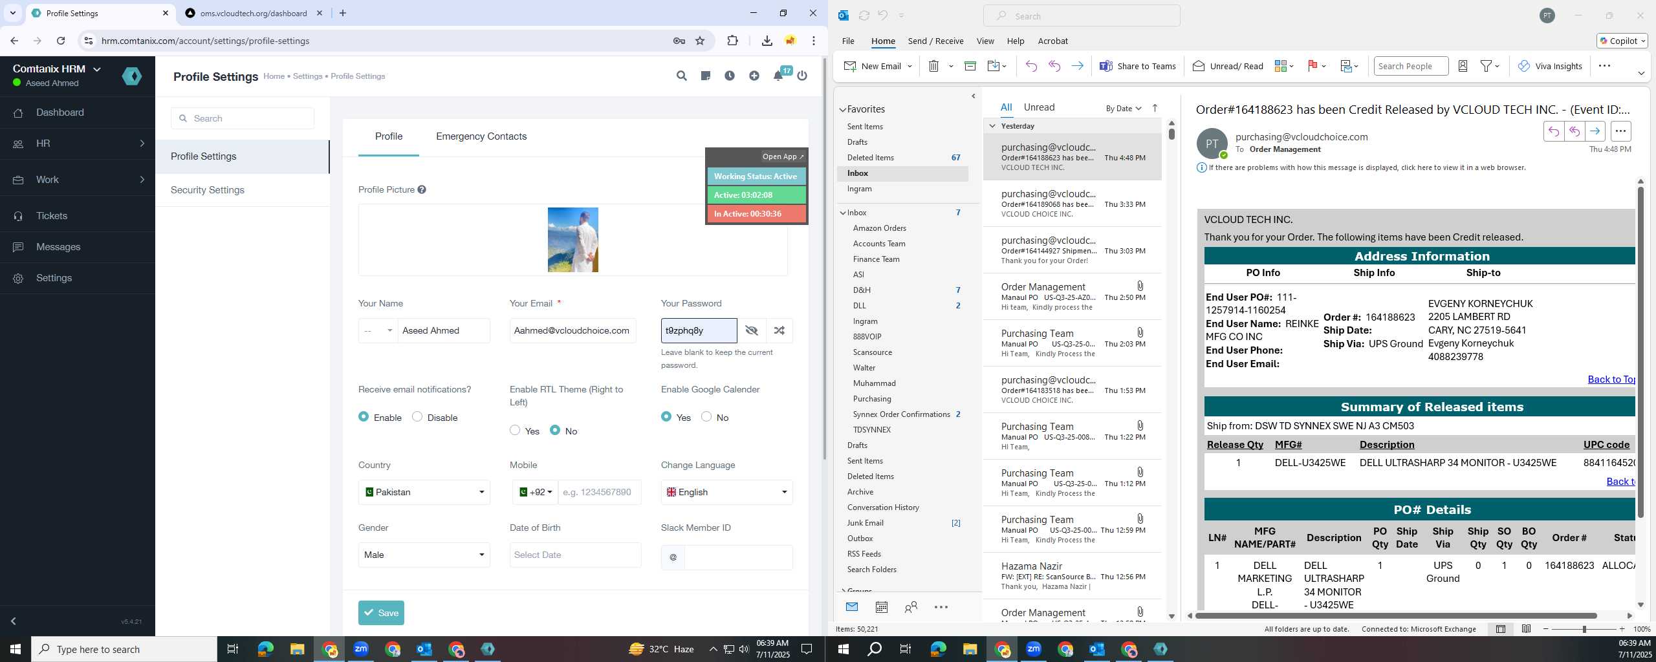The image size is (1656, 662).
Task: Open mobile country code +92 dropdown
Action: point(536,492)
